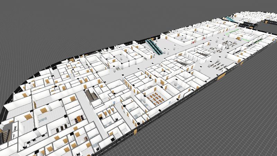Select the teal escalator at the far end

point(230,19)
